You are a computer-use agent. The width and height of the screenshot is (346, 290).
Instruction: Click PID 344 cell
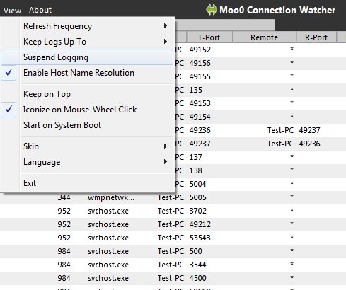point(64,197)
